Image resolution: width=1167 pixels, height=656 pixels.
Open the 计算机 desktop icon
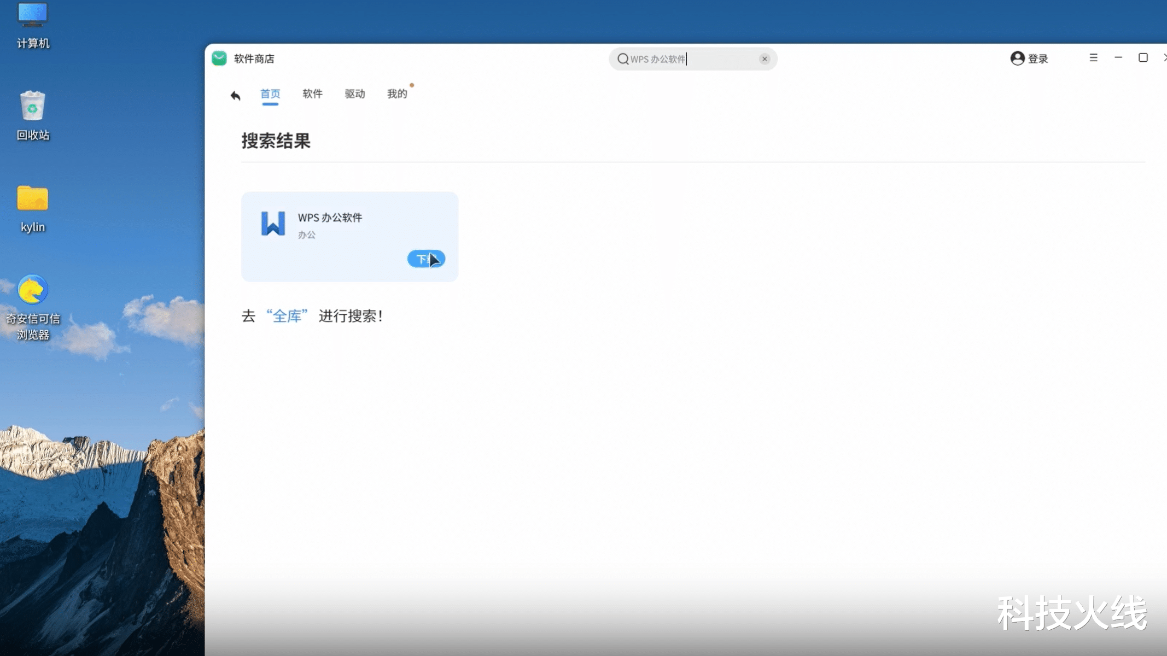pos(33,16)
